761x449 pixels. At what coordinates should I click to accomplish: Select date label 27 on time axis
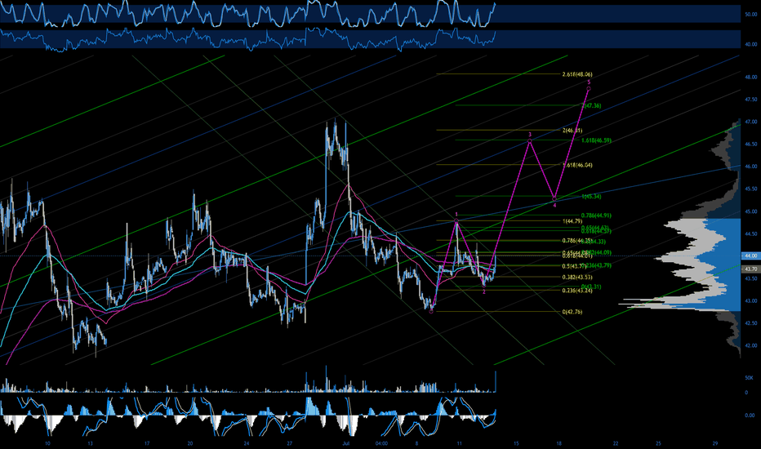pos(289,443)
